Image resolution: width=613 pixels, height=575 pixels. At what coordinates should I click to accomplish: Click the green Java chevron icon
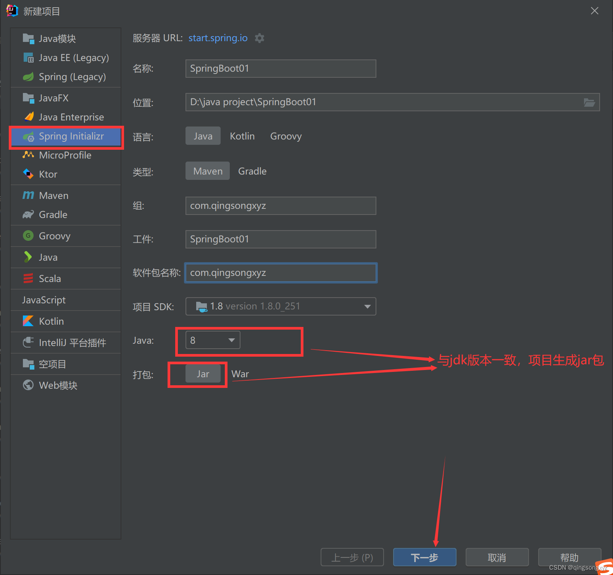[28, 257]
